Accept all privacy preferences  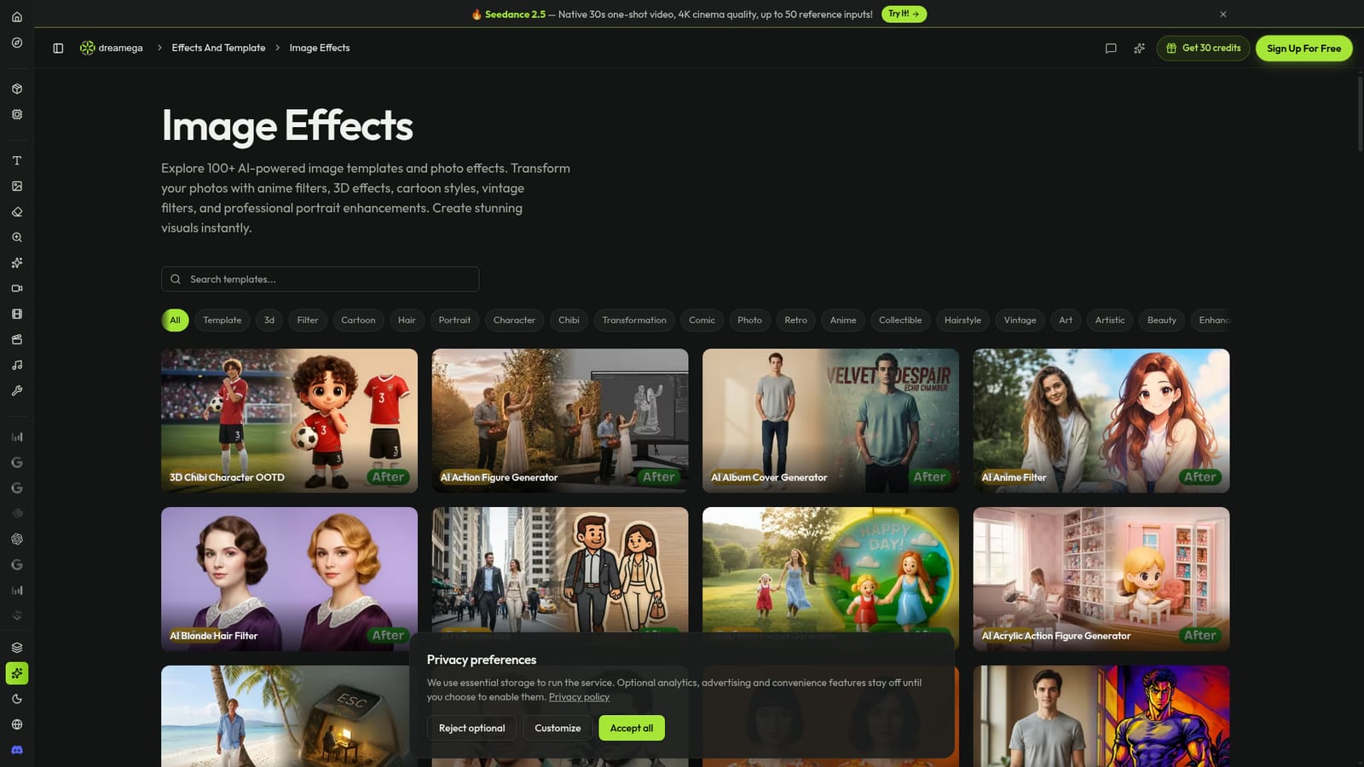(x=632, y=728)
